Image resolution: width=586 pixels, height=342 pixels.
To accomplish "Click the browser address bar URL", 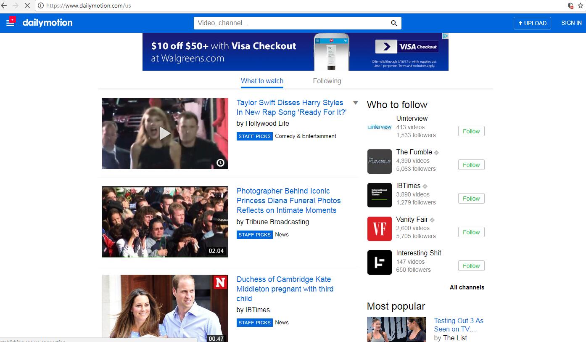I will (88, 5).
